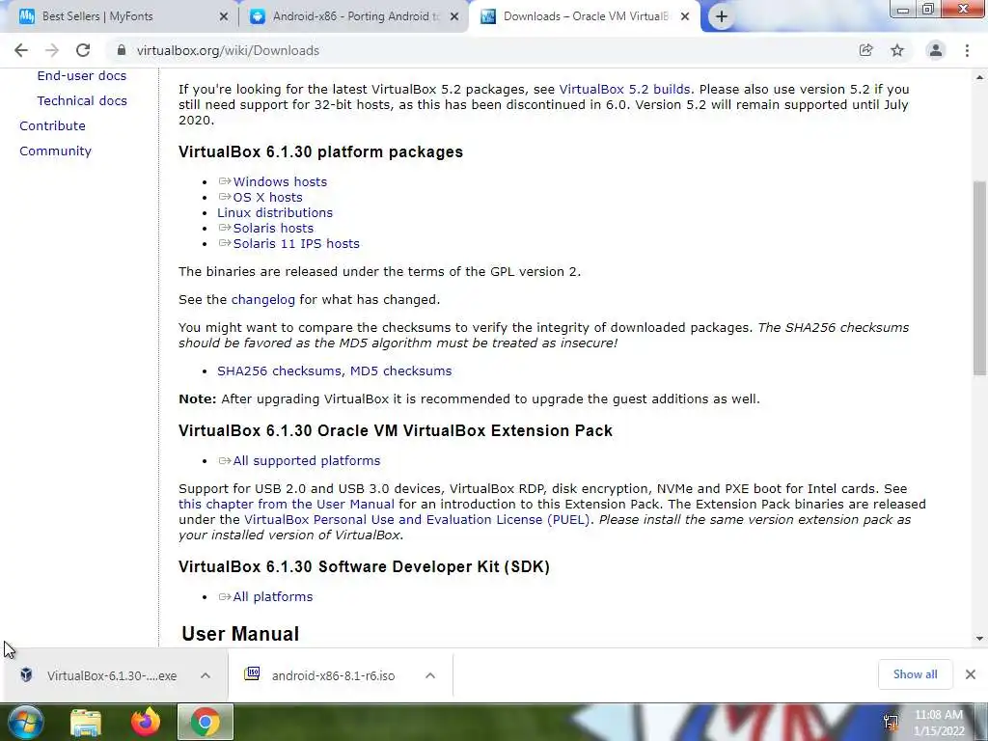
Task: Click the Chrome taskbar button
Action: click(x=206, y=722)
